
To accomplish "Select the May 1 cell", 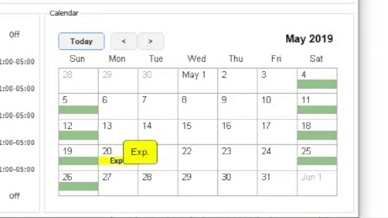I will 198,81.
